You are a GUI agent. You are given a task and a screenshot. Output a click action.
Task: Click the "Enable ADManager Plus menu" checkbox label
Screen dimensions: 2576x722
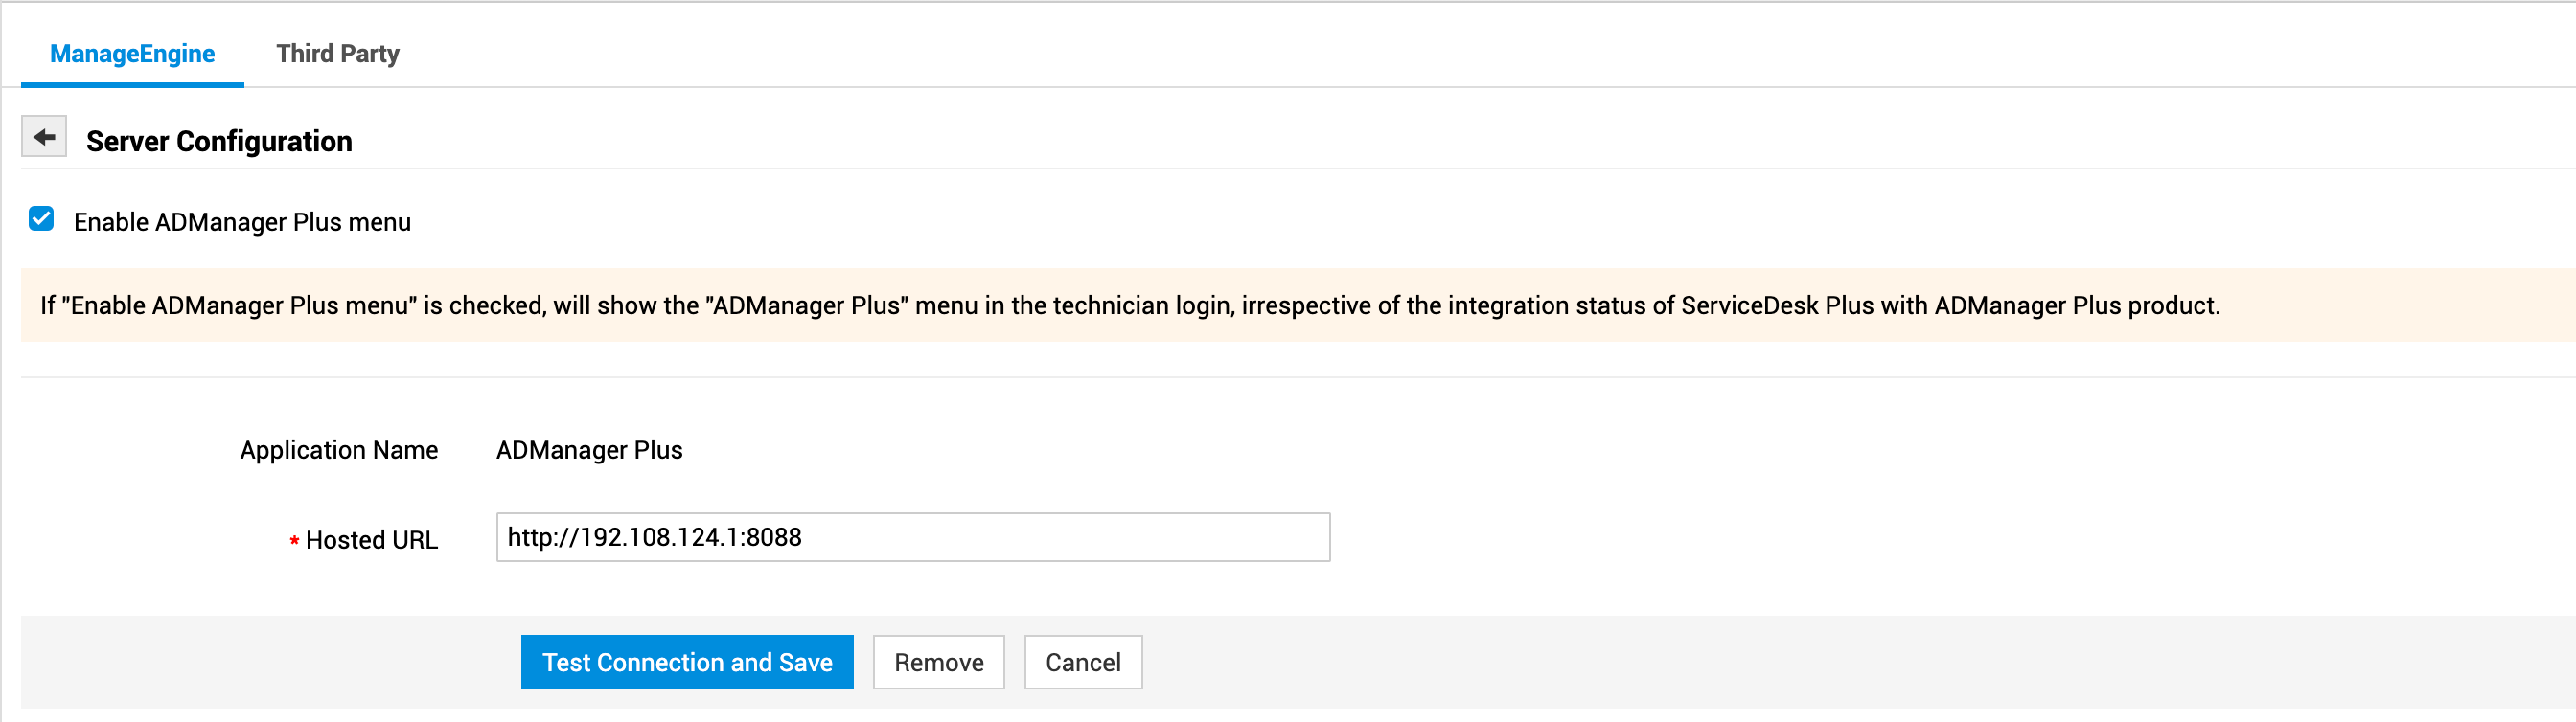(242, 222)
